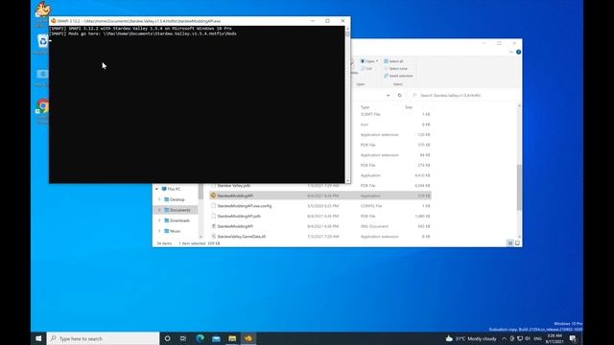The width and height of the screenshot is (614, 345).
Task: Expand the Downloads tree node arrow
Action: tap(159, 220)
